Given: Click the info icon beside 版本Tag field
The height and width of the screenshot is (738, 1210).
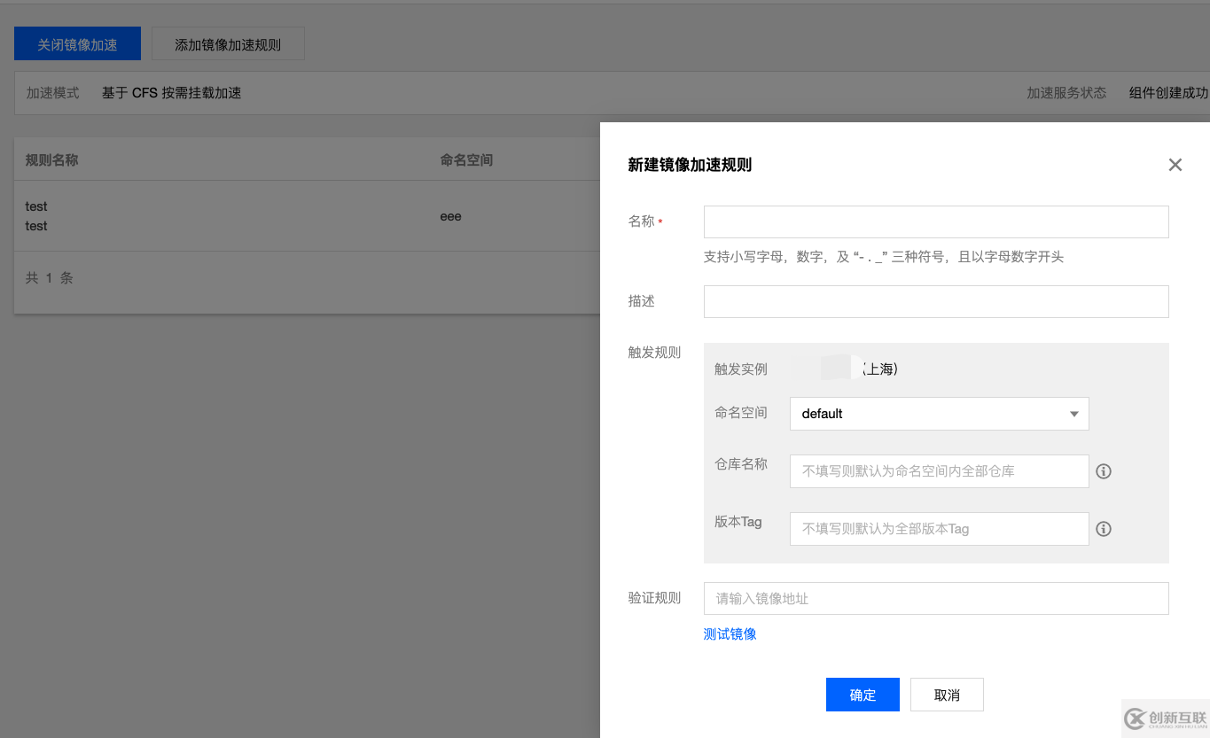Looking at the screenshot, I should click(x=1104, y=529).
